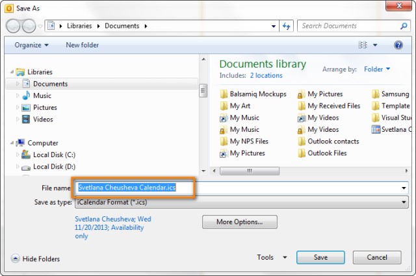Select the Visual Studio folder name
This screenshot has width=416, height=276.
coord(396,118)
